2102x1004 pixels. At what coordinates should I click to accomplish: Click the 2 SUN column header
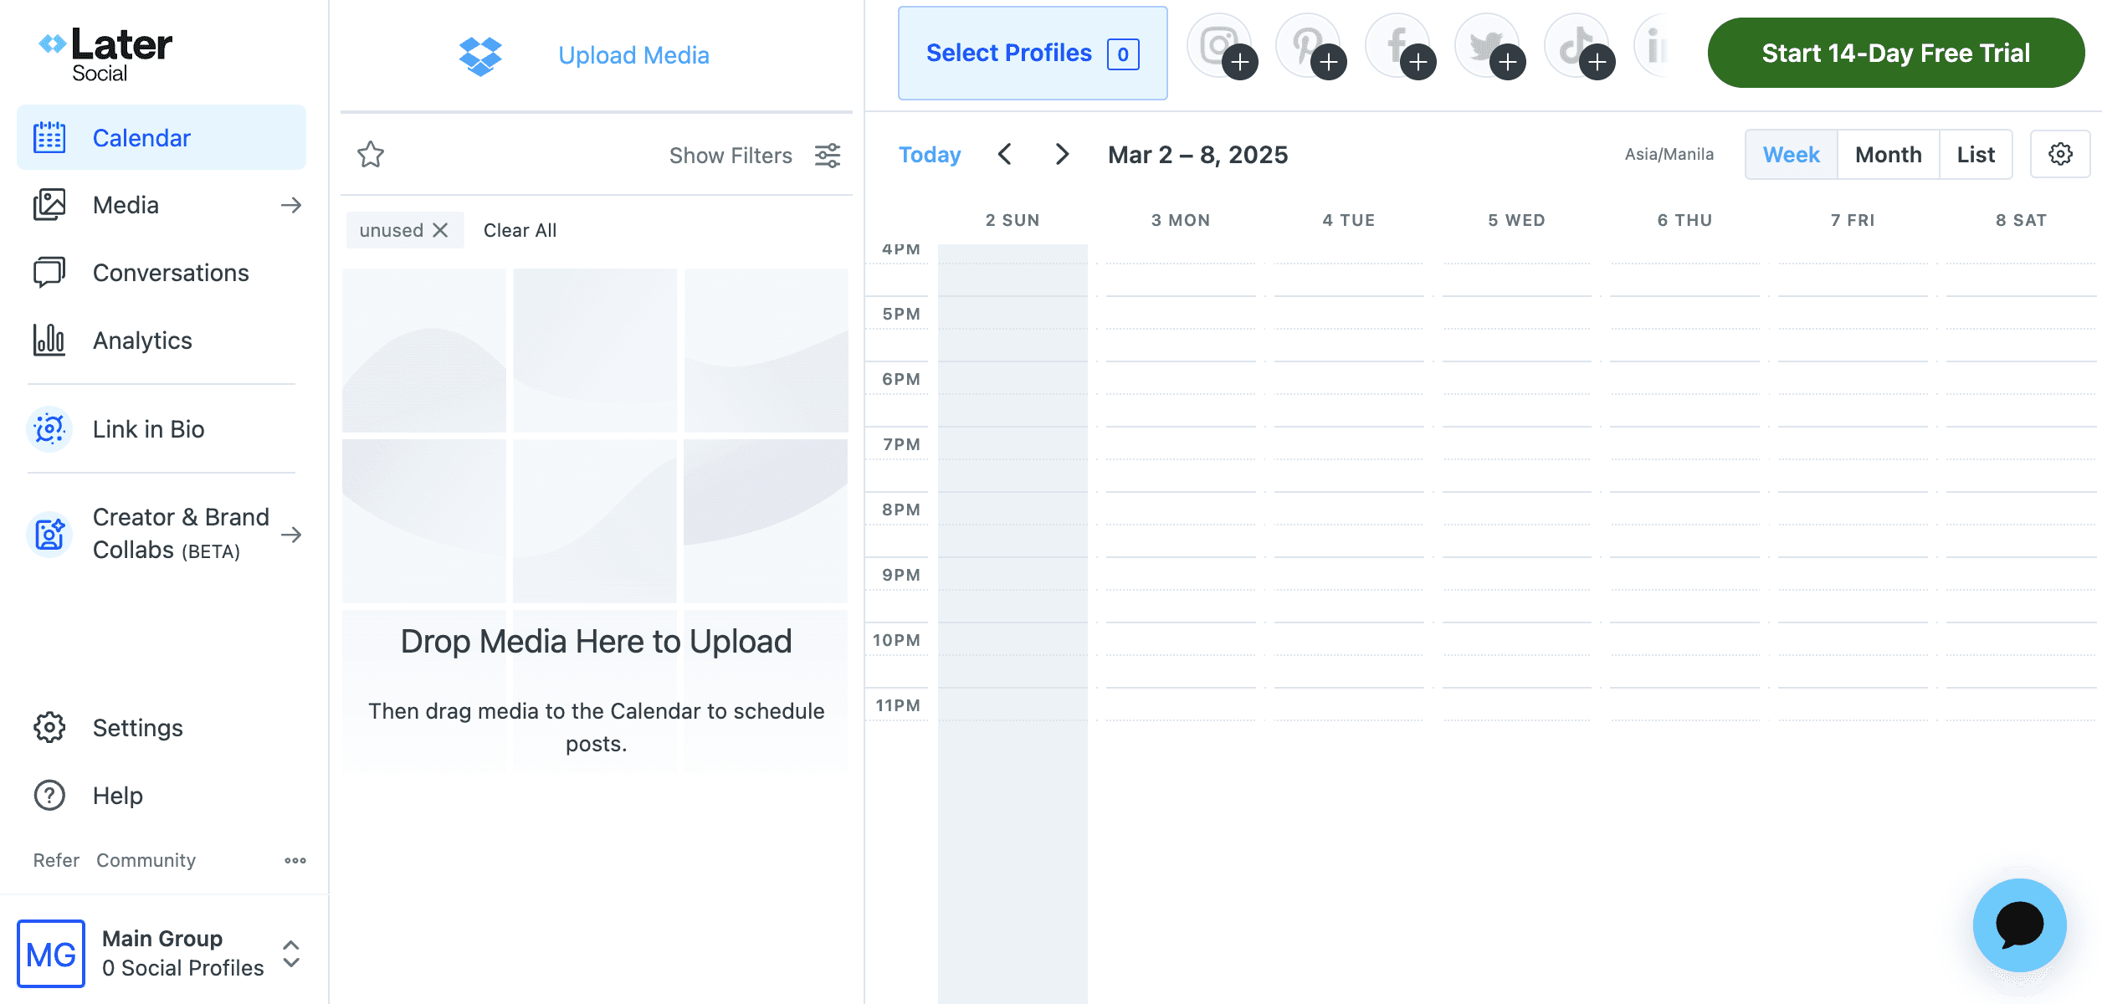pos(1013,220)
